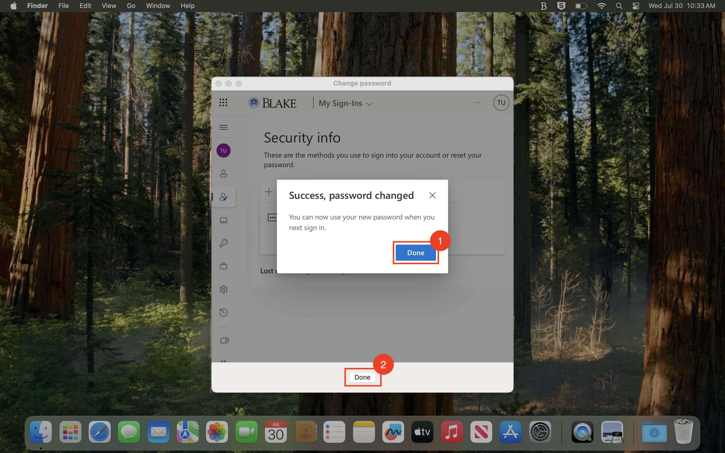Viewport: 725px width, 453px height.
Task: Open the Downloads folder in the Dock
Action: 654,432
